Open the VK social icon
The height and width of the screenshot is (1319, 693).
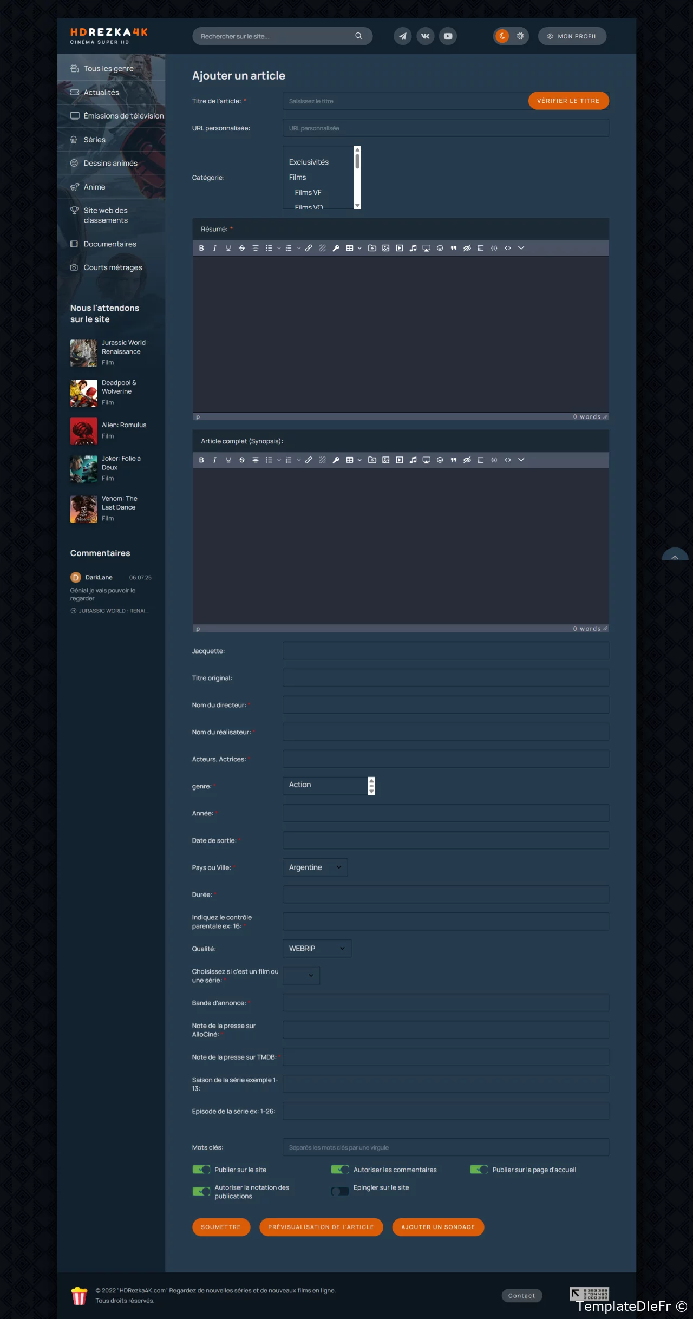[x=425, y=36]
